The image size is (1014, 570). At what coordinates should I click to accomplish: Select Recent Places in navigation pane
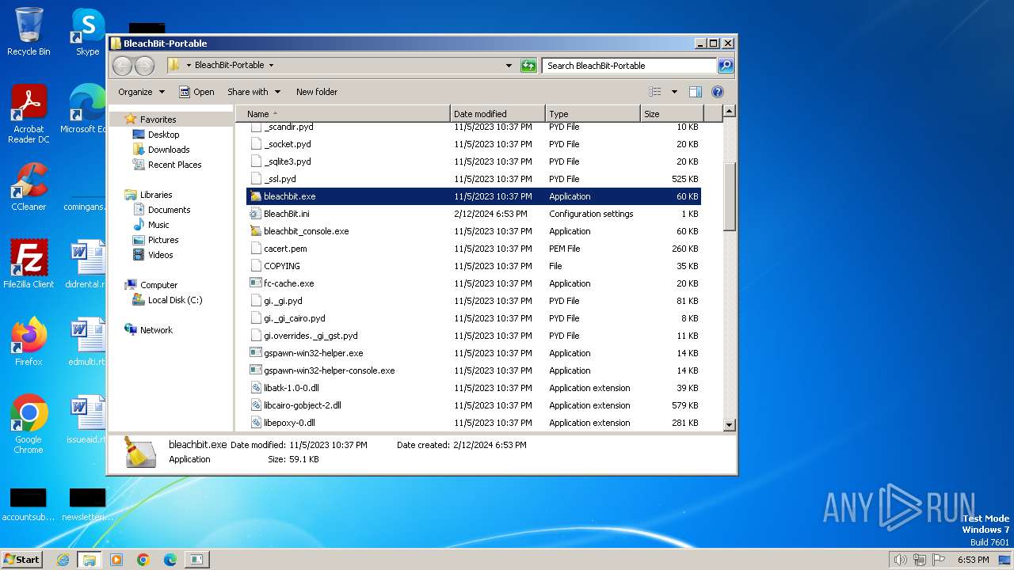pos(175,165)
